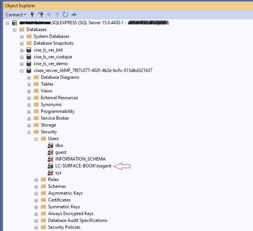
Task: Collapse the Databases folder
Action: pos(14,30)
